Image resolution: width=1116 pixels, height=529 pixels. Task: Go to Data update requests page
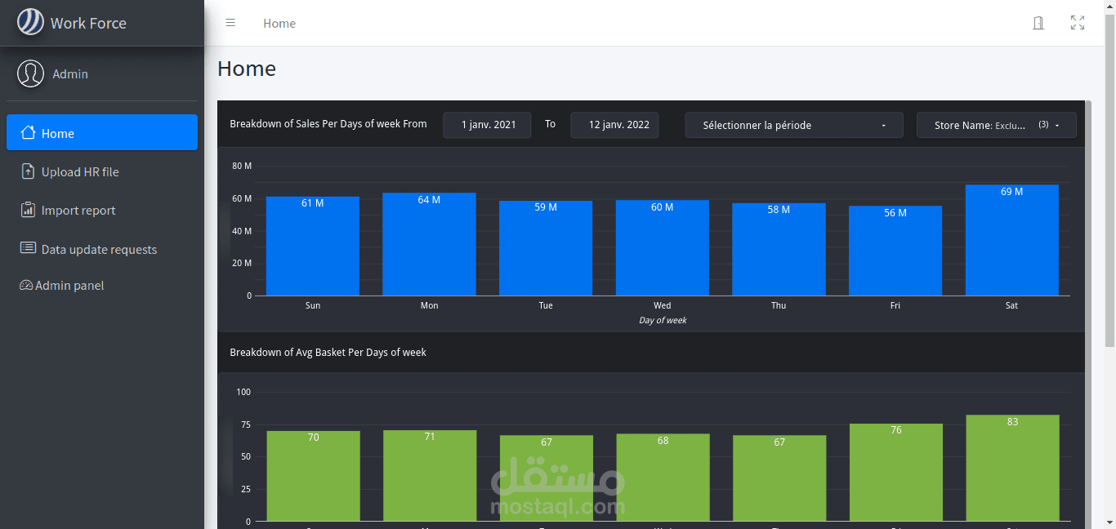99,250
